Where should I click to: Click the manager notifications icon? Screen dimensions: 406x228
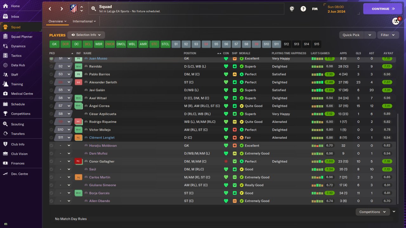(x=396, y=21)
